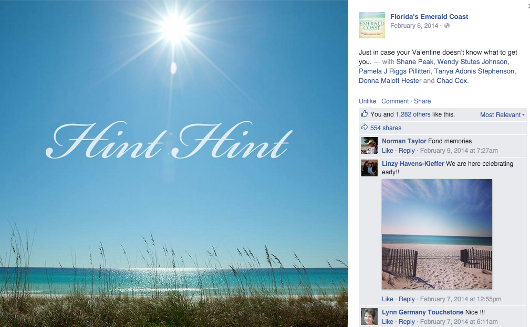Unlike this photo post
Viewport: 530px width, 327px height.
[x=367, y=101]
